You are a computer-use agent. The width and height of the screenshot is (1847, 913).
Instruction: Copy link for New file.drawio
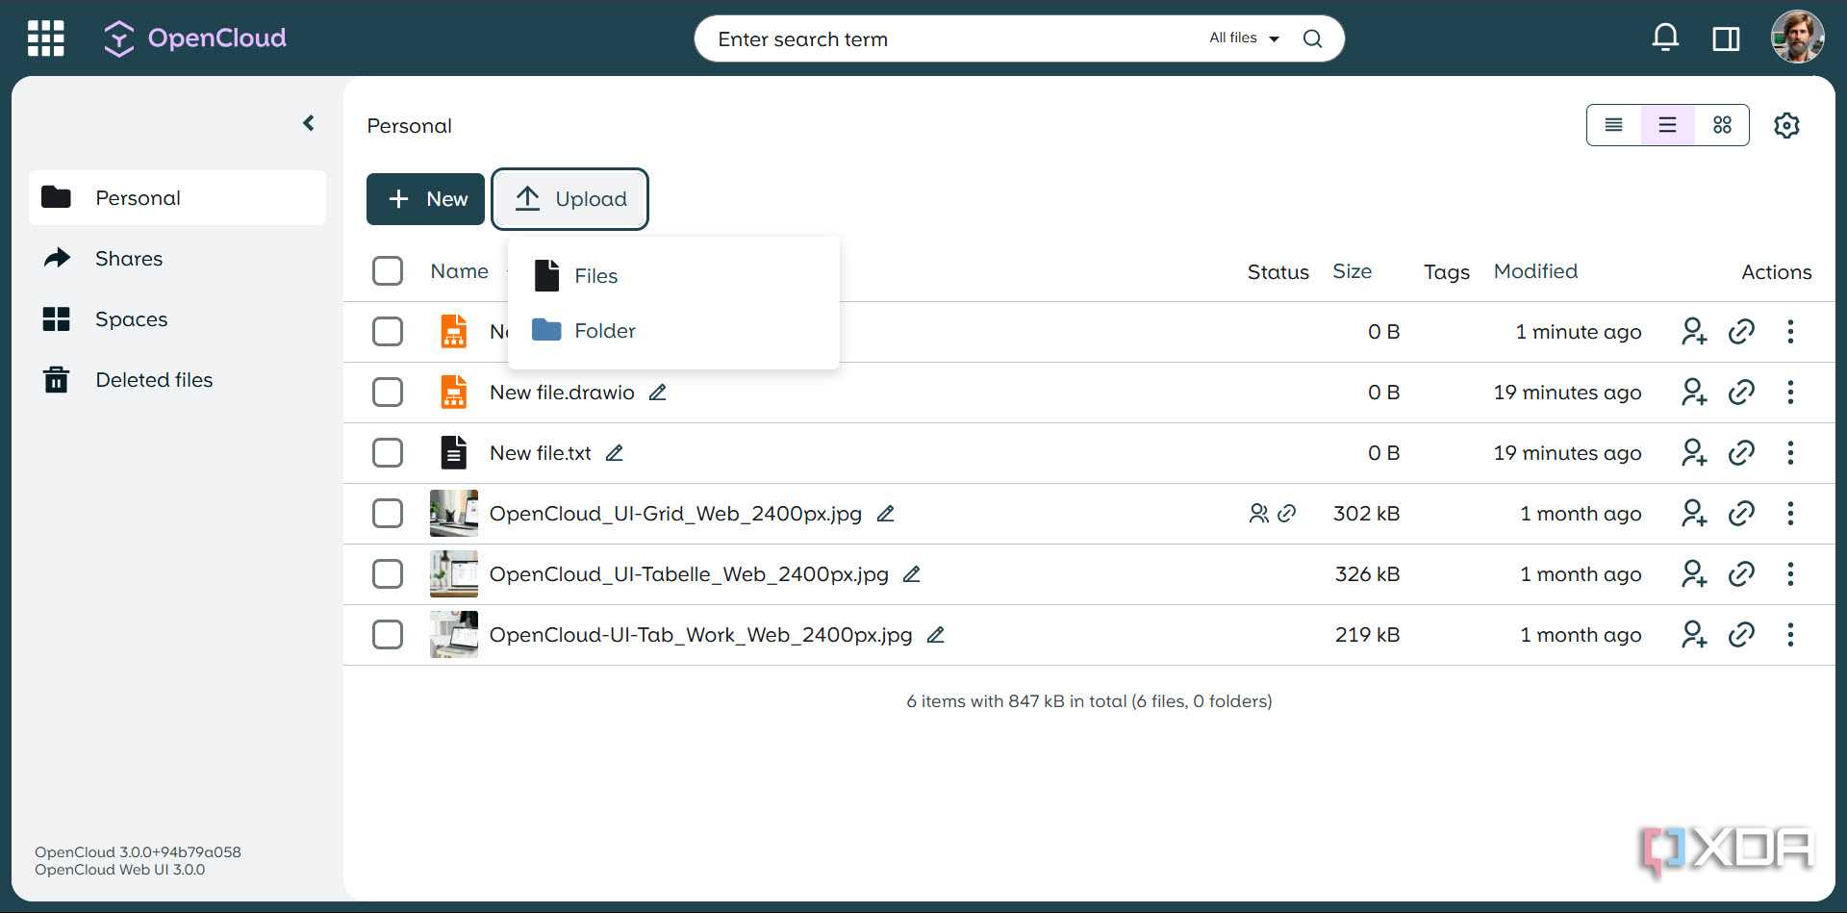click(x=1741, y=393)
